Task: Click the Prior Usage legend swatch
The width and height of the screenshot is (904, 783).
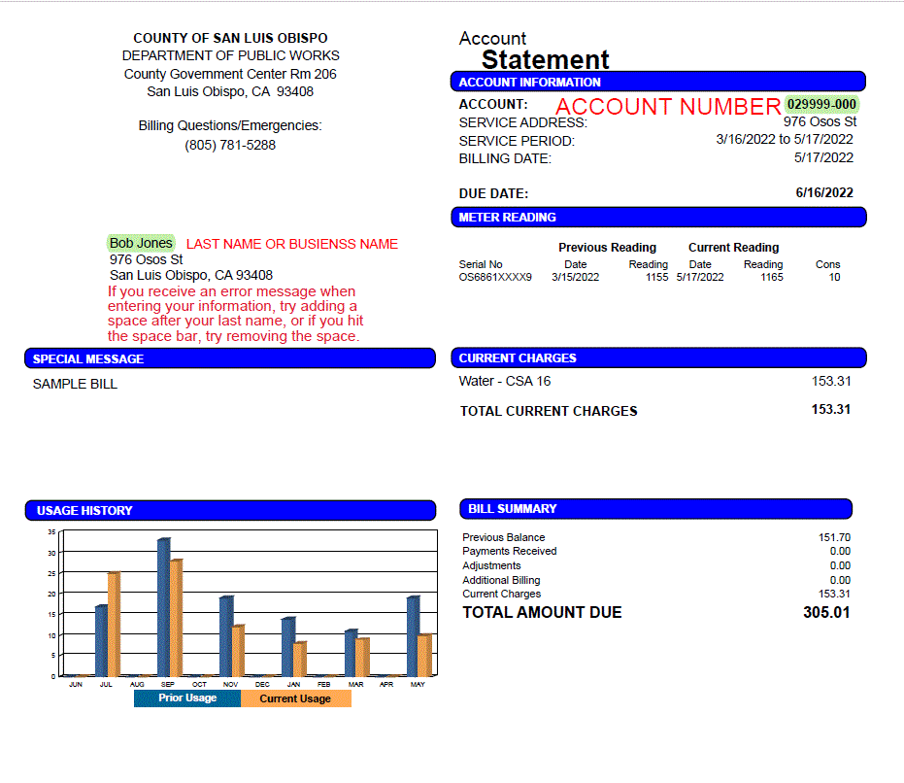Action: click(187, 698)
